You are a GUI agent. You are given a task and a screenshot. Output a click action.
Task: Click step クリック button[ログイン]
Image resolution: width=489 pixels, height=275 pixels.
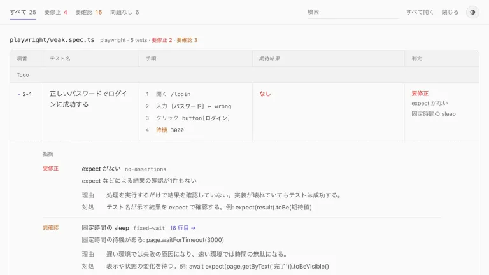(x=193, y=118)
